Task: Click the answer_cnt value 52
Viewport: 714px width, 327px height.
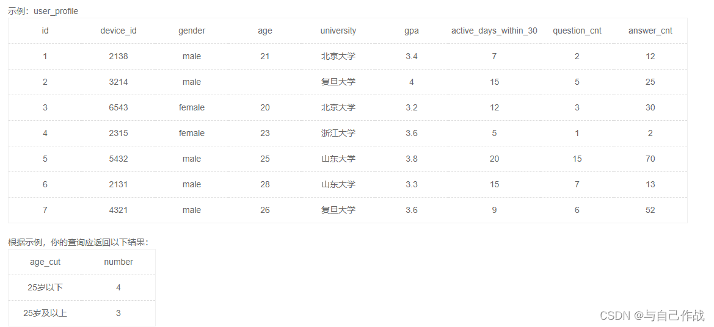Action: point(650,210)
